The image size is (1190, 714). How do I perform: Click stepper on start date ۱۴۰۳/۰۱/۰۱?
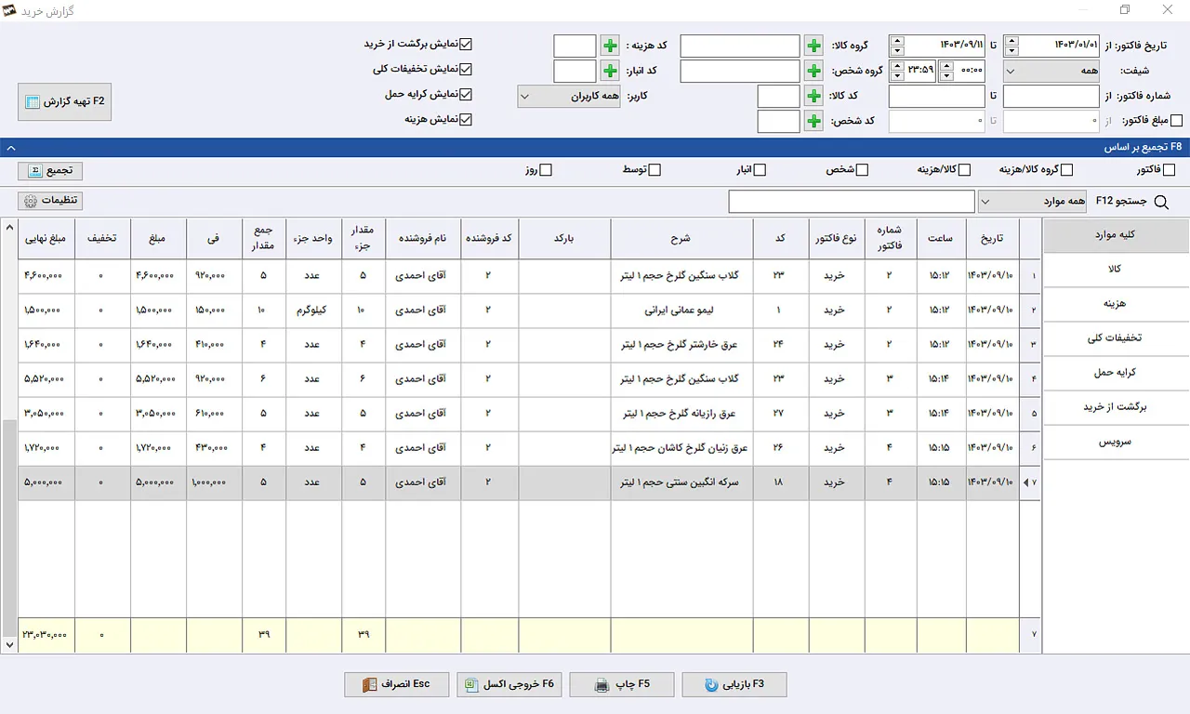(1012, 46)
